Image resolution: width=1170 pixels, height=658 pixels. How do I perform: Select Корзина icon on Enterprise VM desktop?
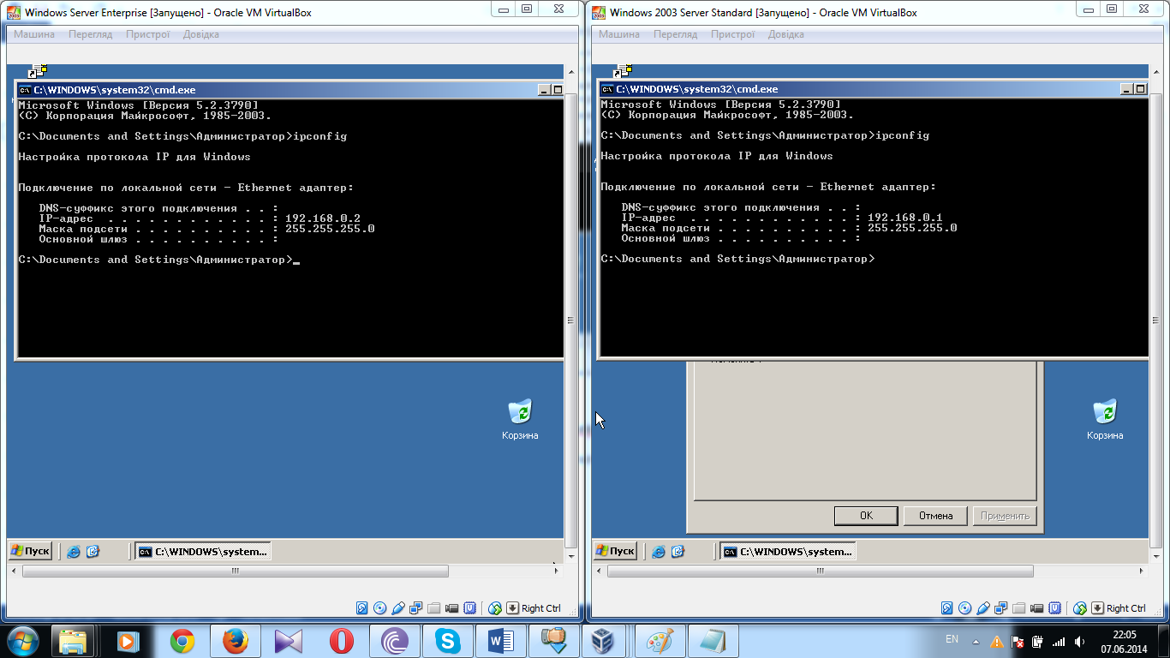click(520, 419)
